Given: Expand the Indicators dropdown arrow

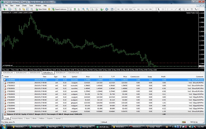Looking at the screenshot, I should (103, 9).
